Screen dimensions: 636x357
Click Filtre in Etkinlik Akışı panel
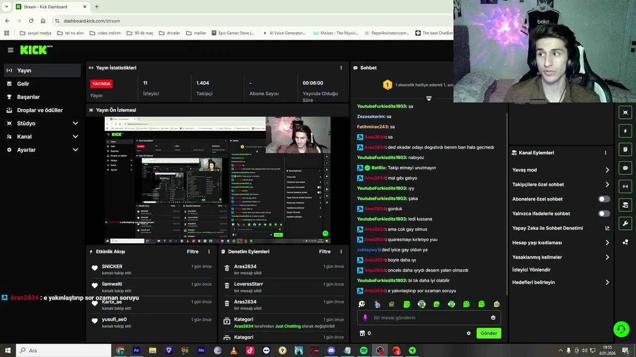click(x=193, y=252)
